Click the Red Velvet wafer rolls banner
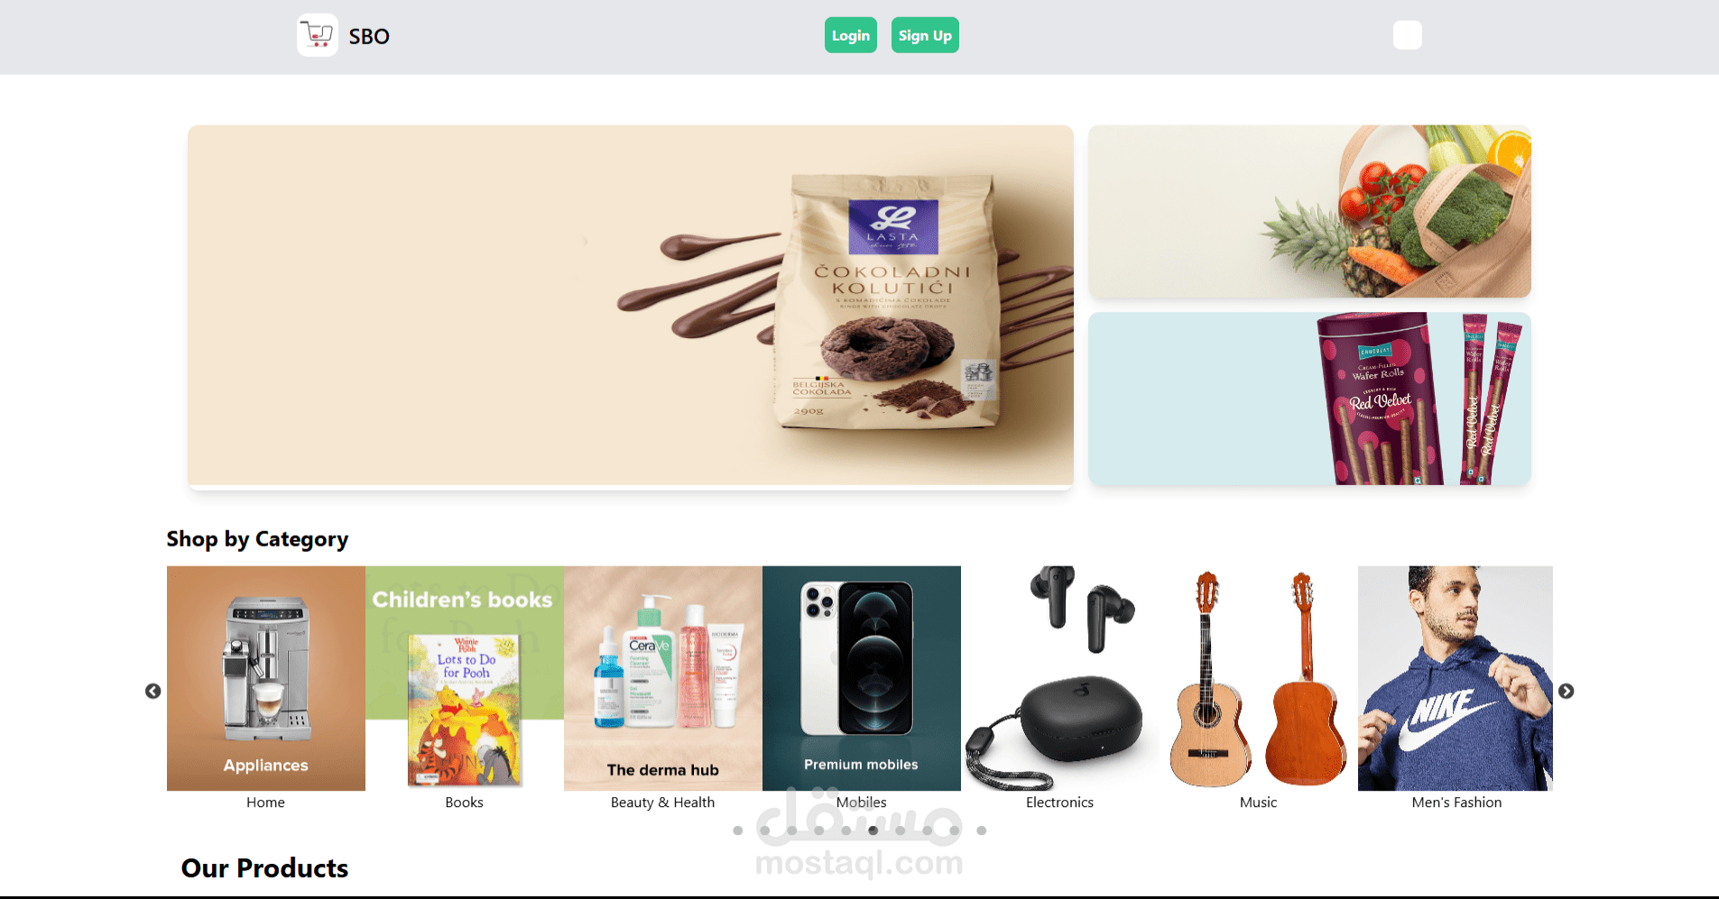This screenshot has height=899, width=1719. click(x=1309, y=399)
